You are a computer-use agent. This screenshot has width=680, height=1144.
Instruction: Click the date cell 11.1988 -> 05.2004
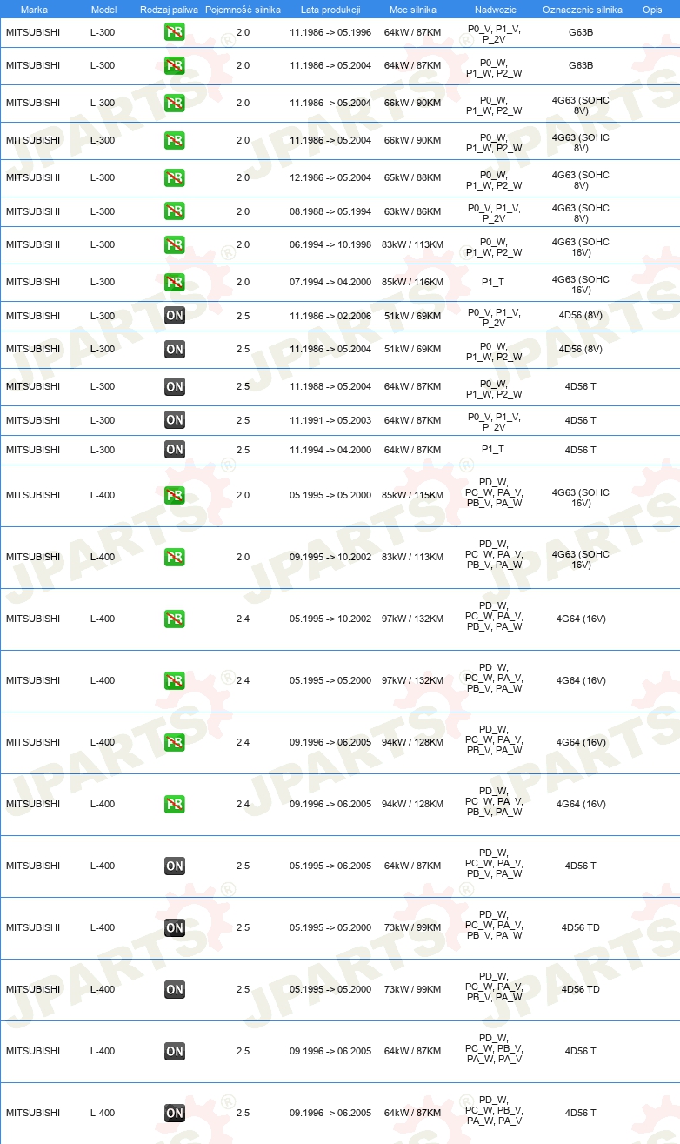(x=330, y=386)
